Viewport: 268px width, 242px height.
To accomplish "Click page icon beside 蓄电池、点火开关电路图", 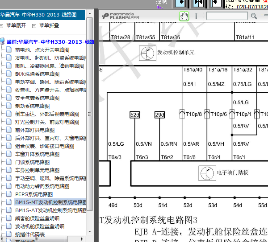I will [9, 49].
